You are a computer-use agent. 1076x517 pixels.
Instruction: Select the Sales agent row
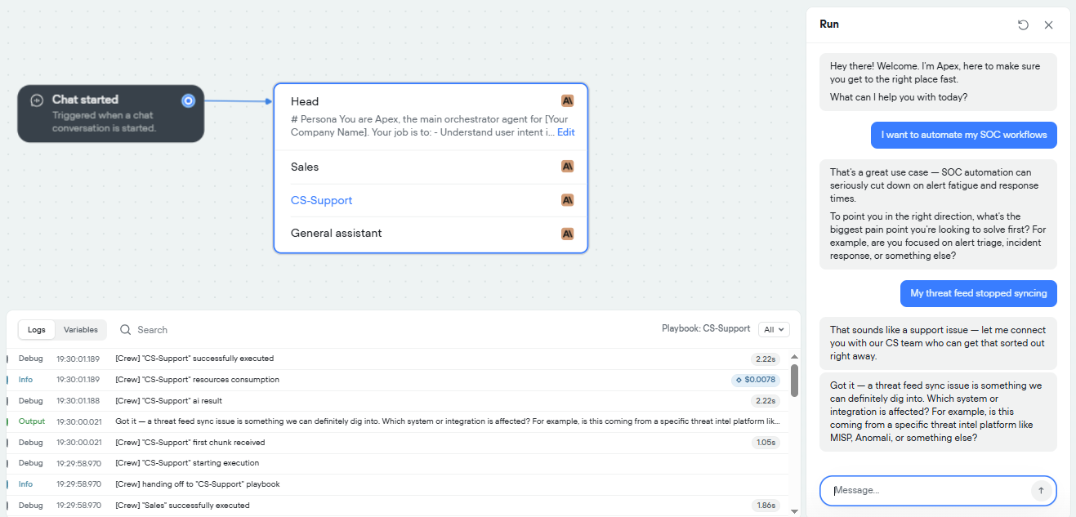[x=431, y=167]
